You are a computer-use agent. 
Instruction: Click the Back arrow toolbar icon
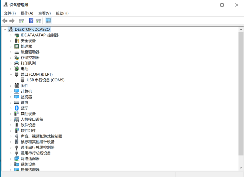tap(5, 21)
